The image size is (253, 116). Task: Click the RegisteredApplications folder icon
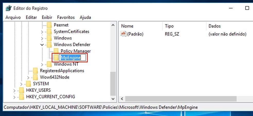pyautogui.click(x=35, y=71)
